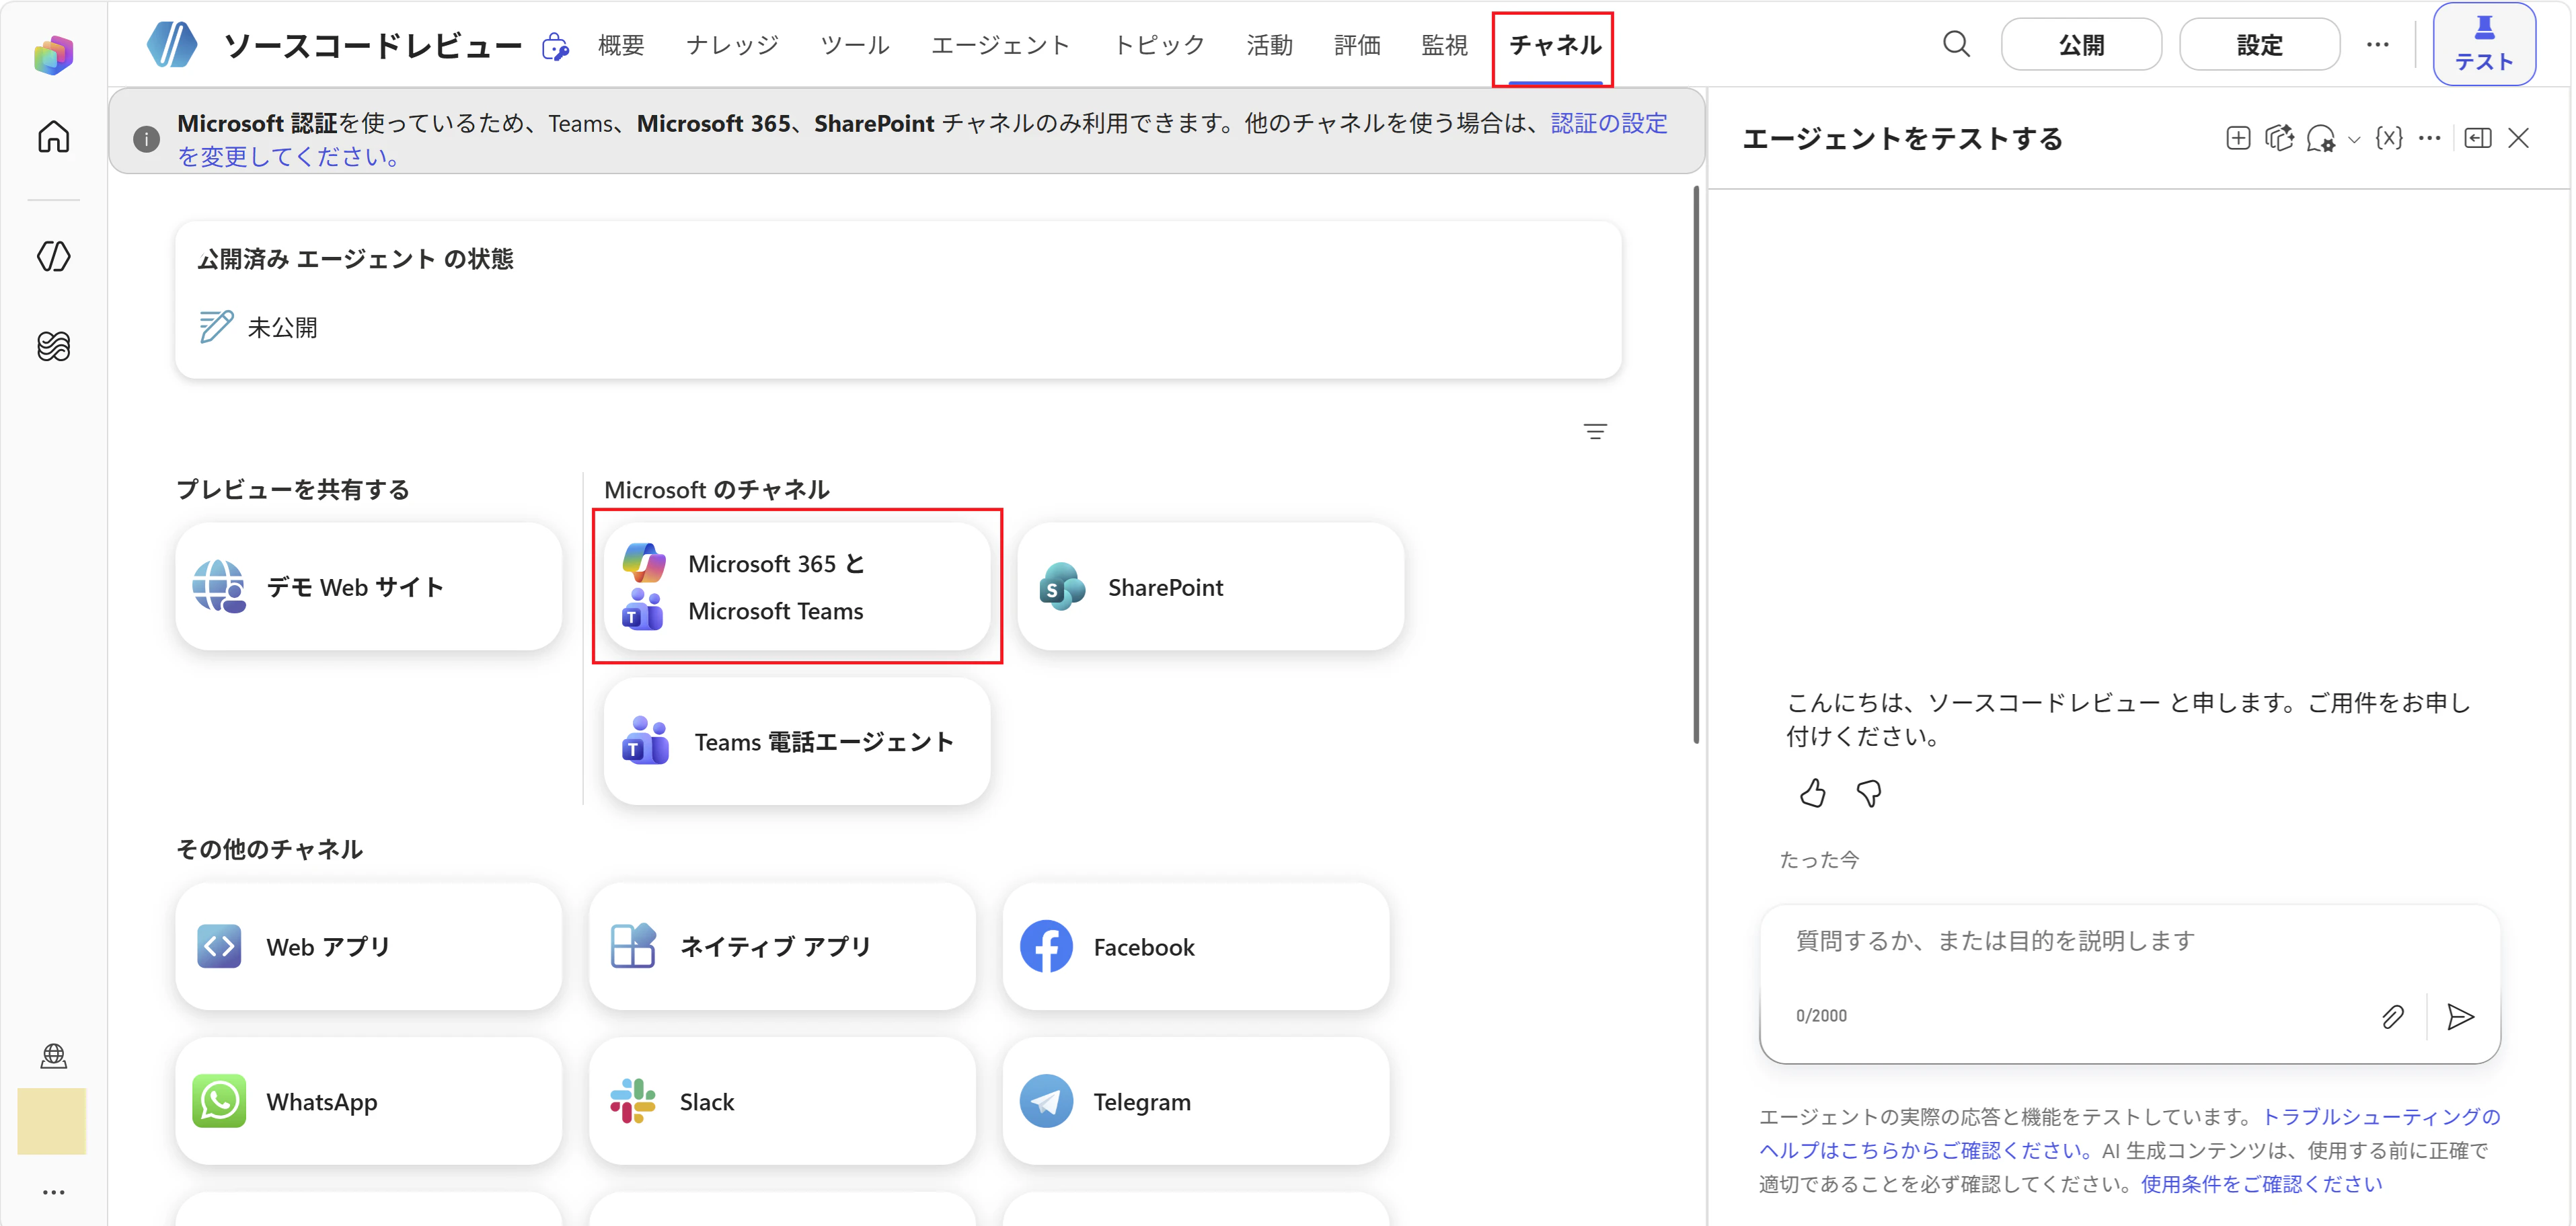Click the message input field
Image resolution: width=2576 pixels, height=1226 pixels.
coord(2130,941)
